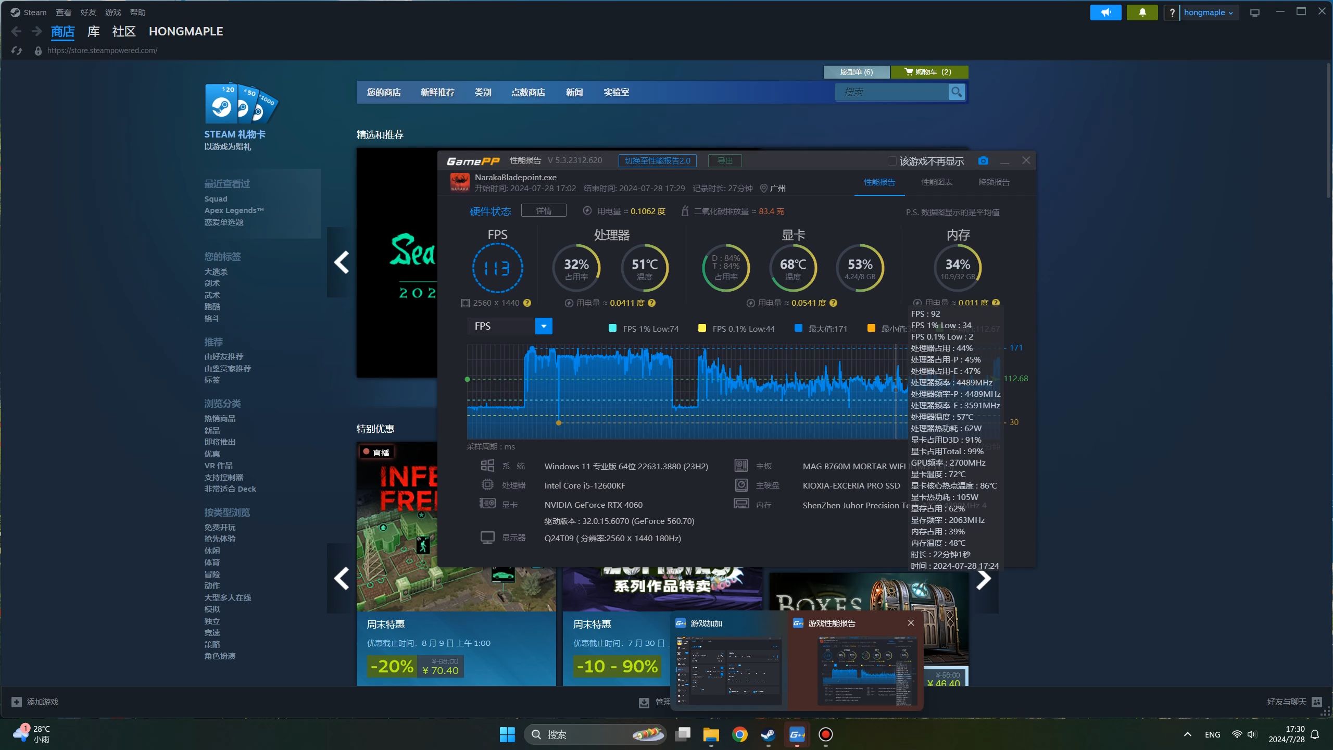Click the green average marker on FPS graph
The width and height of the screenshot is (1333, 750).
coord(467,379)
